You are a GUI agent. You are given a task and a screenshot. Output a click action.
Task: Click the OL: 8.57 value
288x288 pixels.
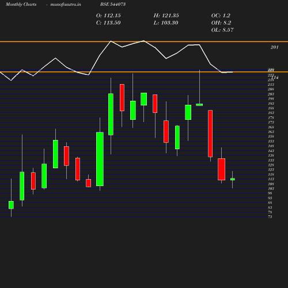222,30
